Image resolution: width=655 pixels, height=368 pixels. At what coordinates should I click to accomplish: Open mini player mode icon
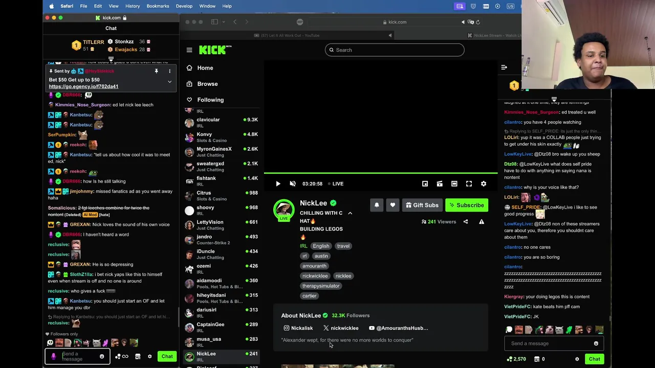coord(425,183)
